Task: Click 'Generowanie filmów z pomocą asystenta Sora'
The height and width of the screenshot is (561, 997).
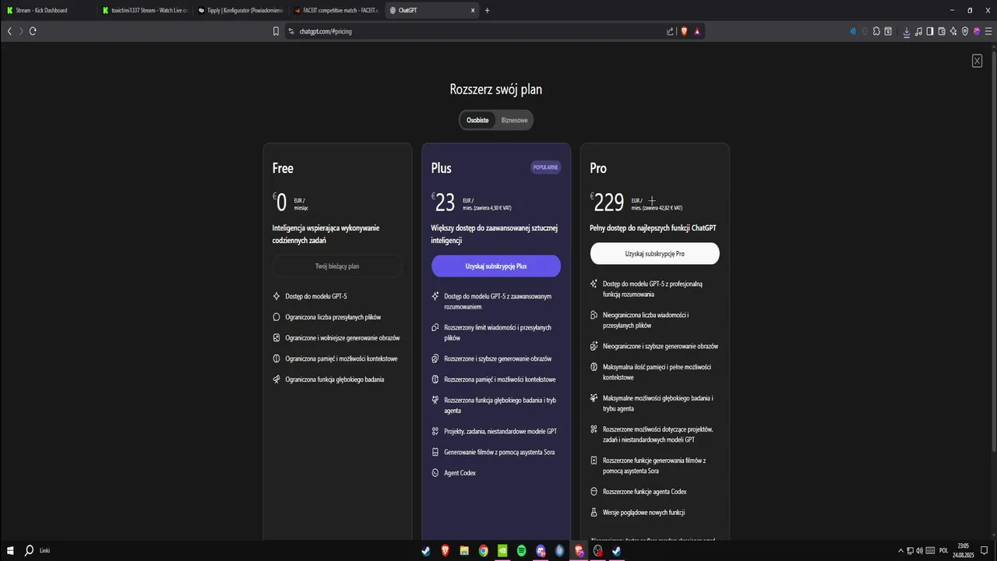Action: (499, 452)
